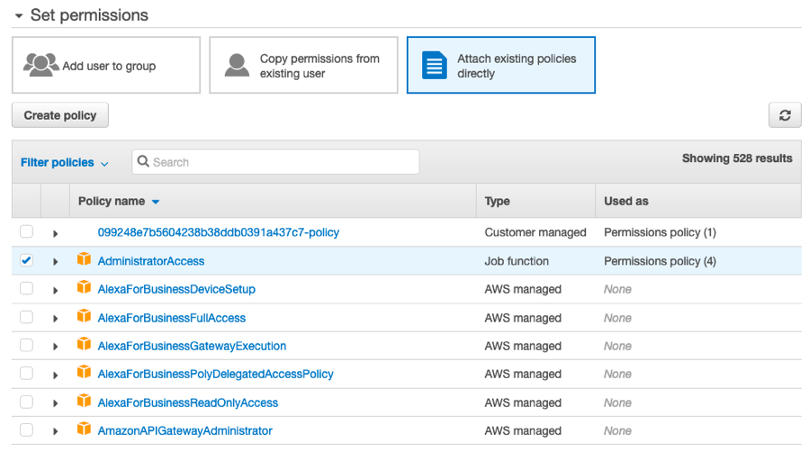Click the orange box icon beside AlexaForBusinessPolyDelegatedAccessPolicy
Viewport: 809px width, 452px height.
(x=84, y=372)
